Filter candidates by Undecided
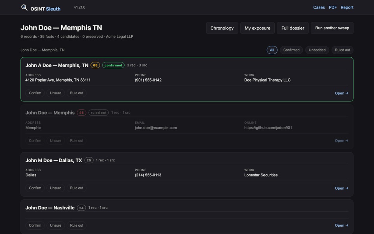Viewport: 374px width, 234px height. [x=317, y=50]
